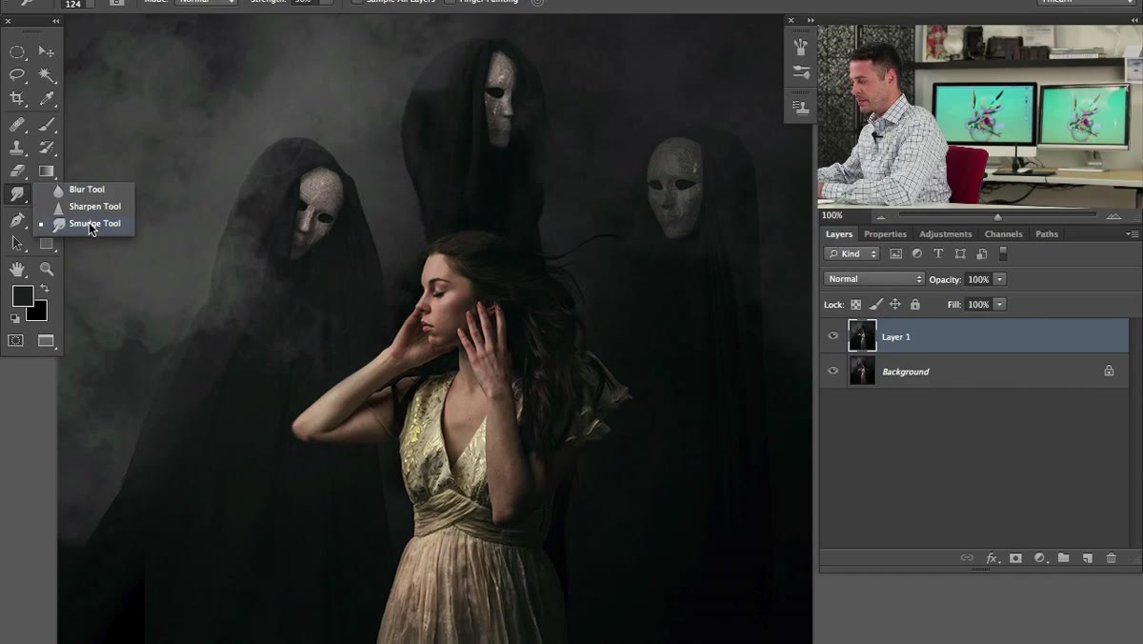Toggle Quick Mask mode

coord(16,340)
